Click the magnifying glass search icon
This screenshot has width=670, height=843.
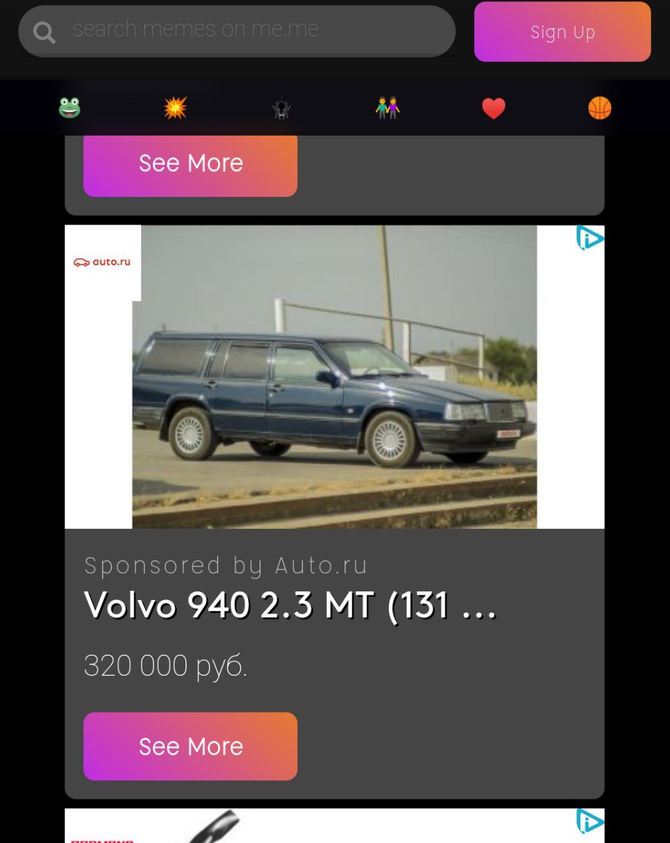[44, 32]
